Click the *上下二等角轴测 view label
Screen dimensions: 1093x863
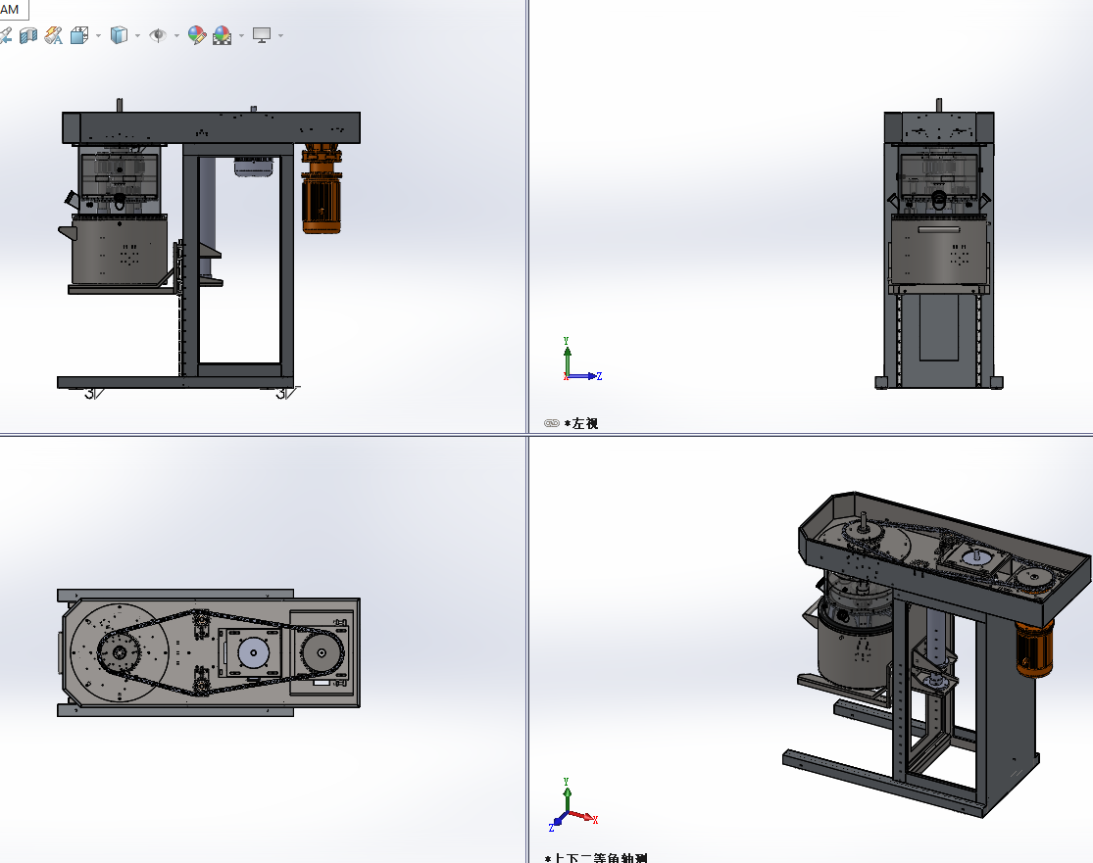(597, 858)
